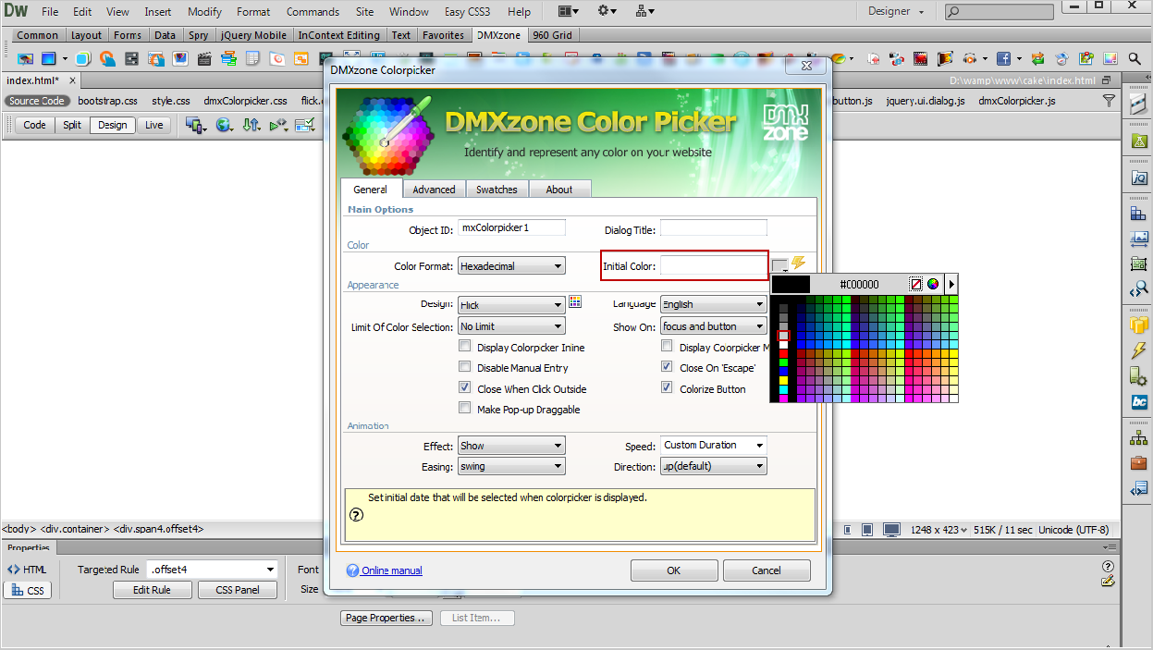The width and height of the screenshot is (1153, 650).
Task: Enable Make Pop-up Draggable checkbox
Action: click(465, 409)
